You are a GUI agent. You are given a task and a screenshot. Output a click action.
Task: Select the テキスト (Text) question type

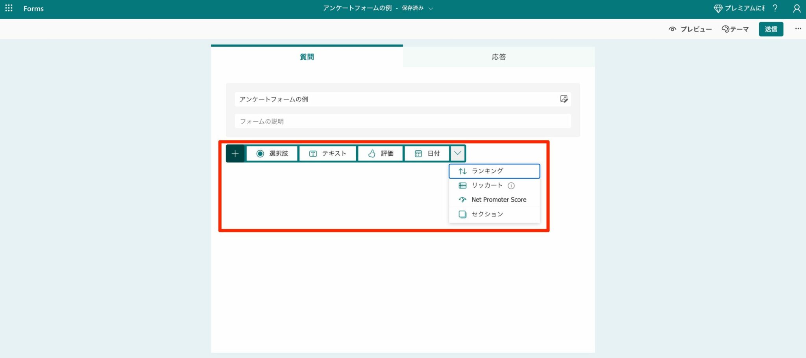pos(328,153)
